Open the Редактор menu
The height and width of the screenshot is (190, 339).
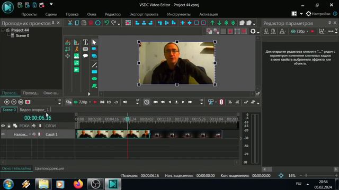113,14
